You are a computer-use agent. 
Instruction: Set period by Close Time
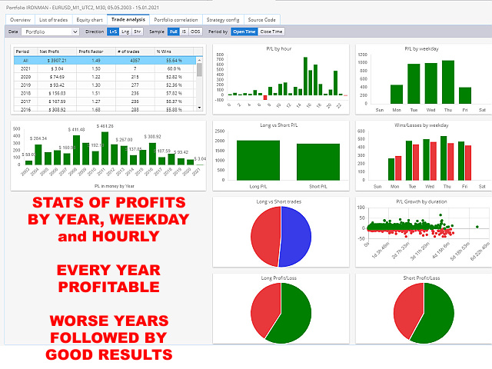point(271,32)
